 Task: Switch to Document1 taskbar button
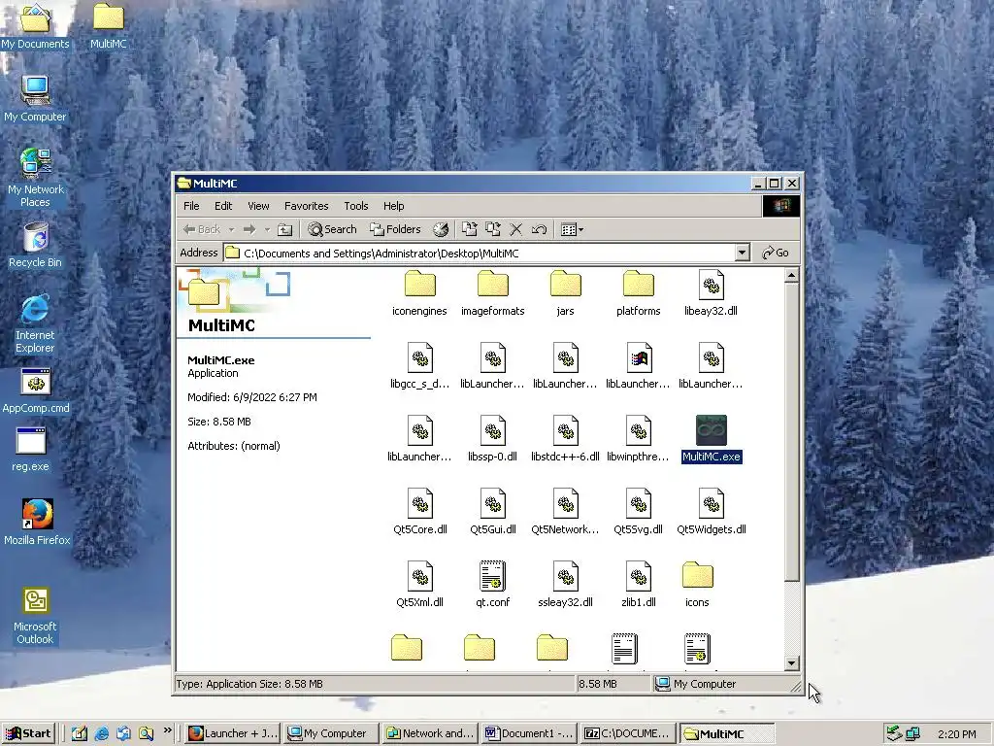click(528, 733)
